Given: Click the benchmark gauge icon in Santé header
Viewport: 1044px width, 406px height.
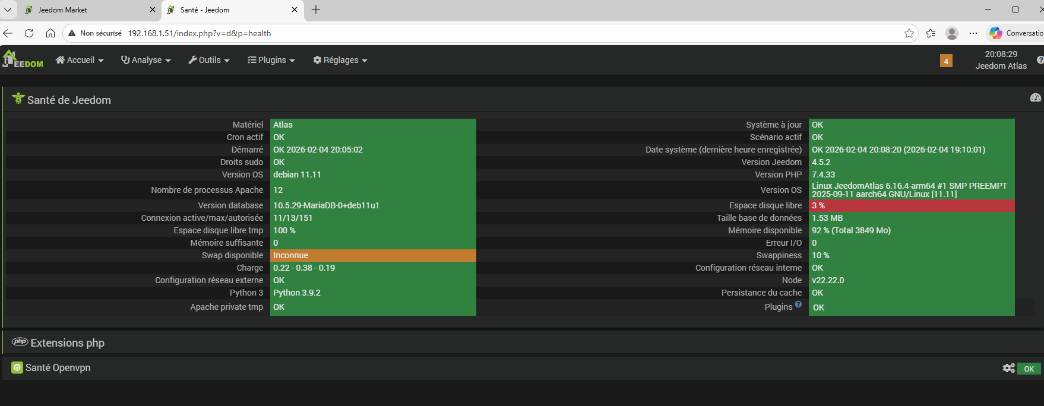Looking at the screenshot, I should pyautogui.click(x=1035, y=97).
